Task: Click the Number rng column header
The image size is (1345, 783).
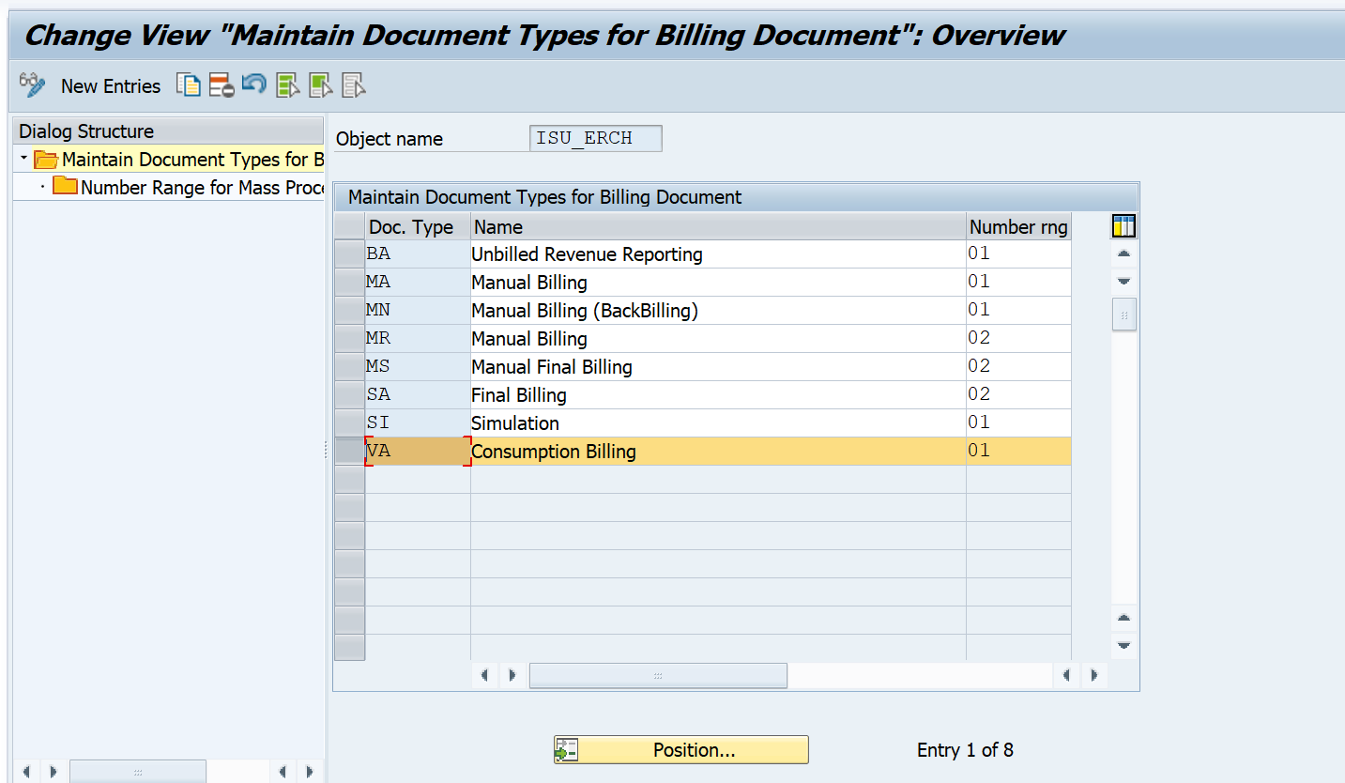Action: pos(1018,226)
